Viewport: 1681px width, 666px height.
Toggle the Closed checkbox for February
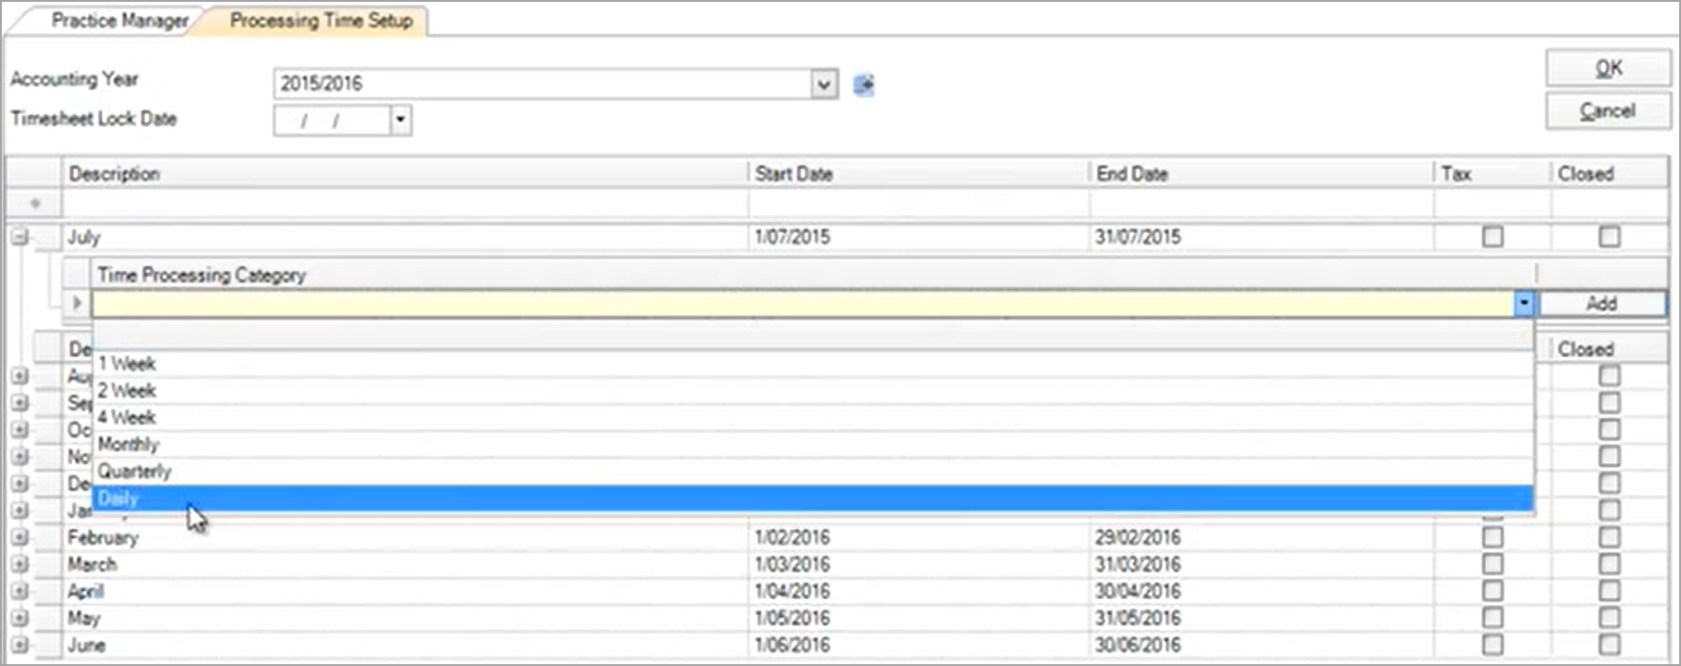pyautogui.click(x=1609, y=537)
